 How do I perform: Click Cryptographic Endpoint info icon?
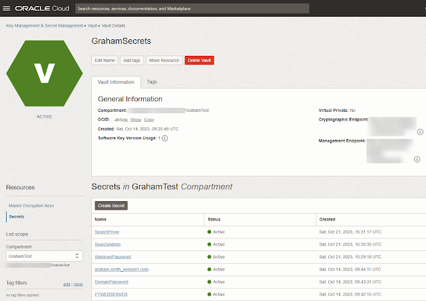click(420, 132)
